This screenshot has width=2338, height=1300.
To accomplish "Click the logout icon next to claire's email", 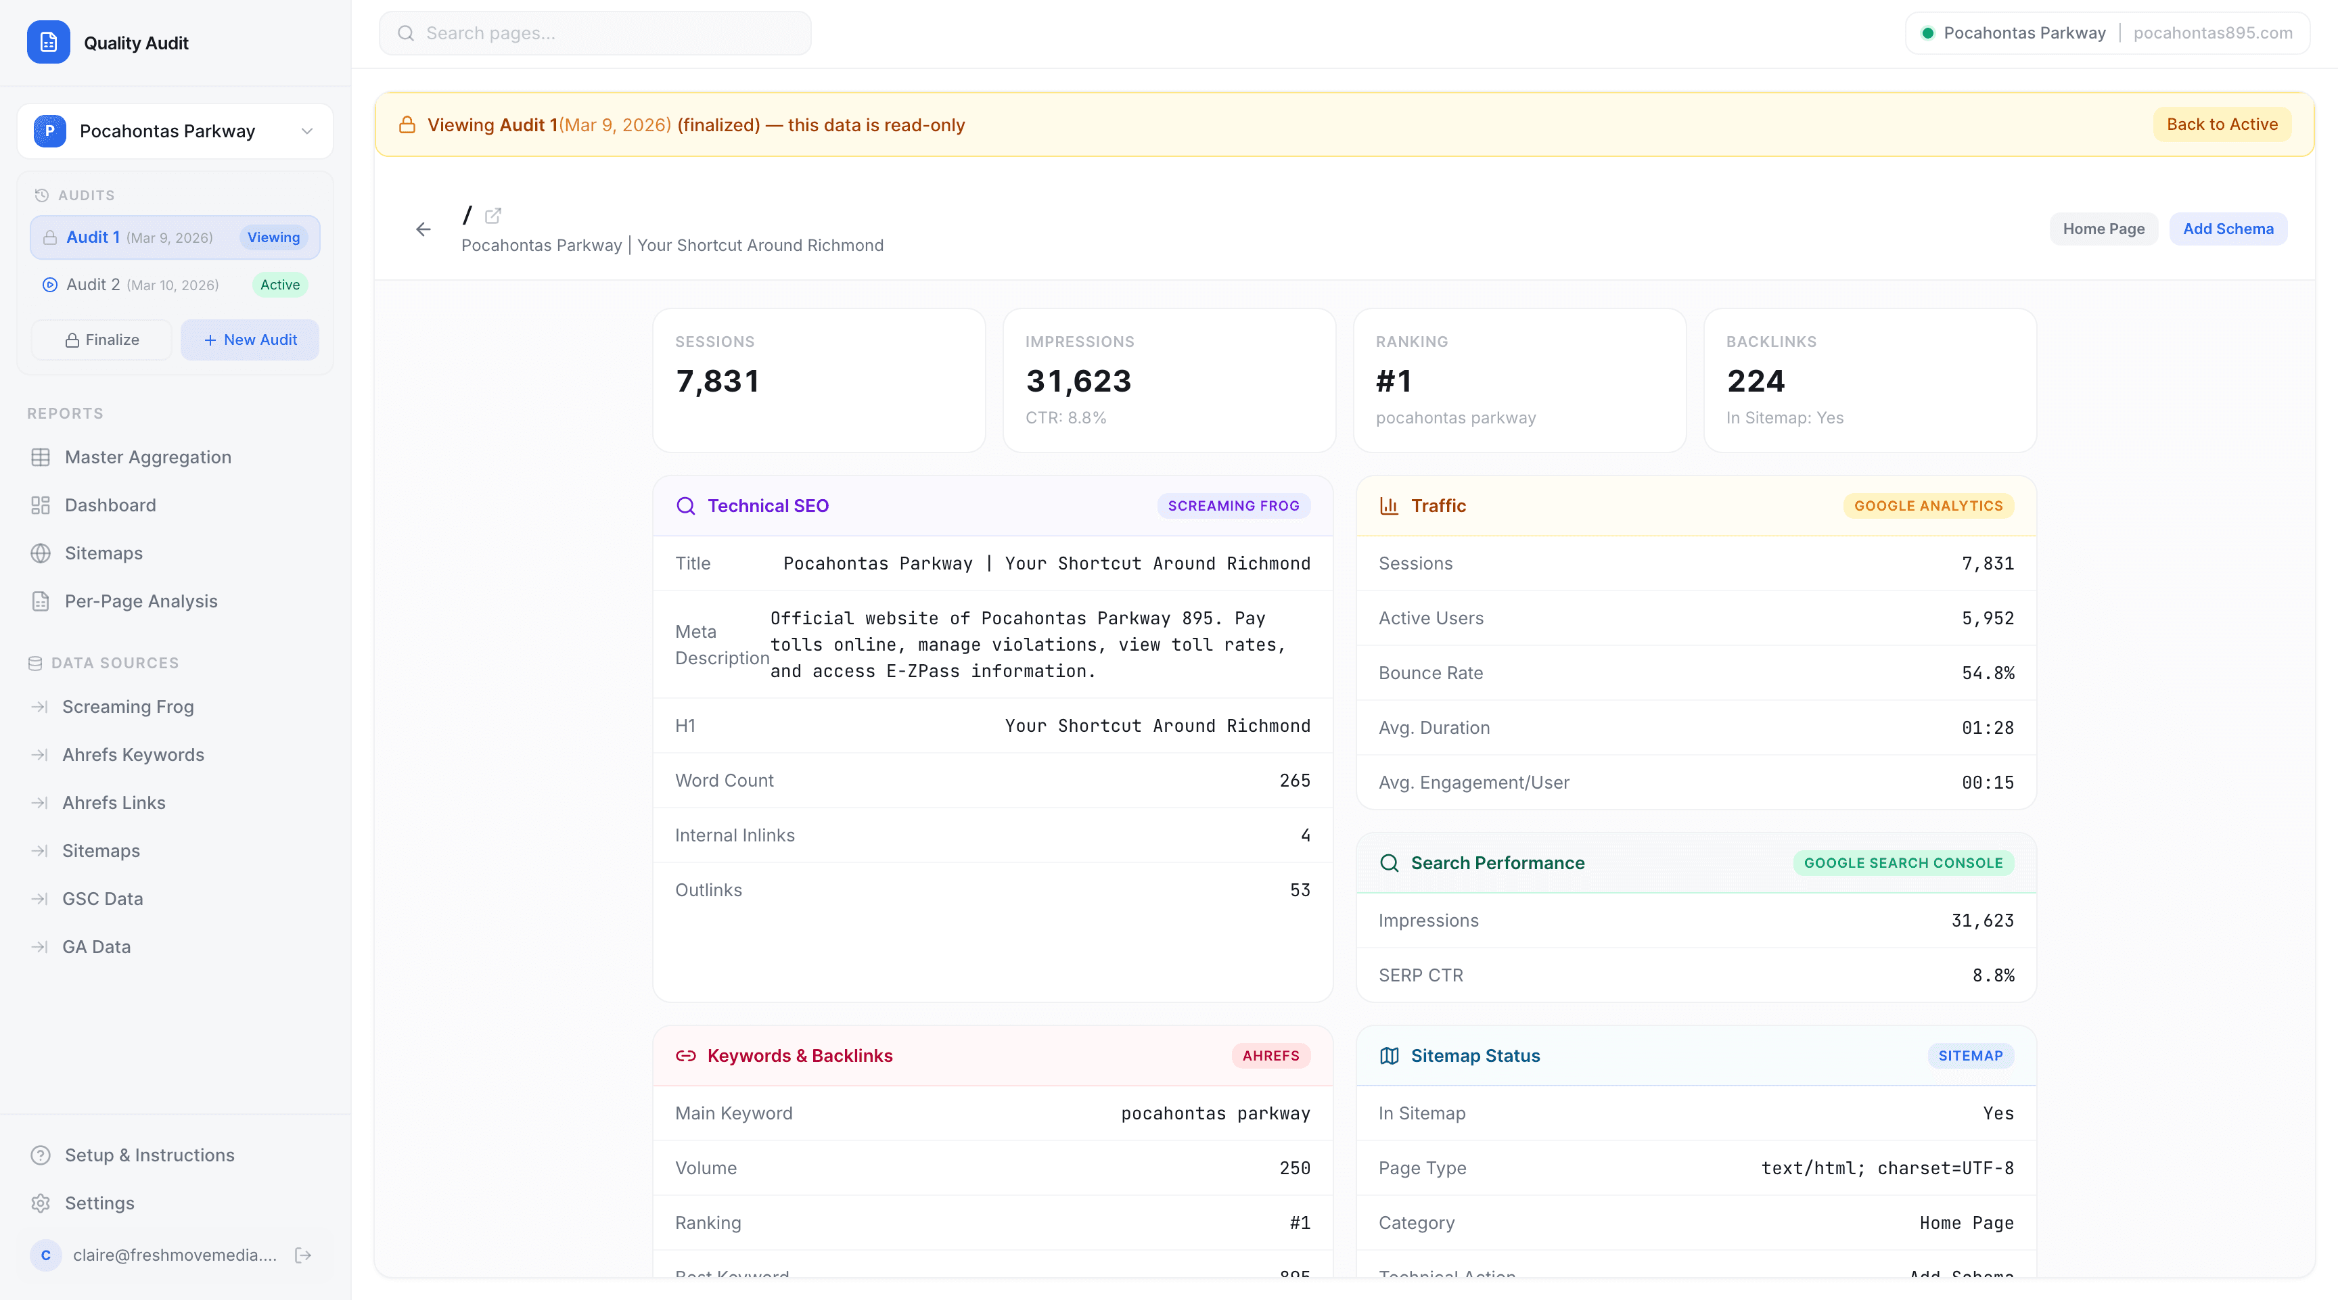I will pos(303,1255).
